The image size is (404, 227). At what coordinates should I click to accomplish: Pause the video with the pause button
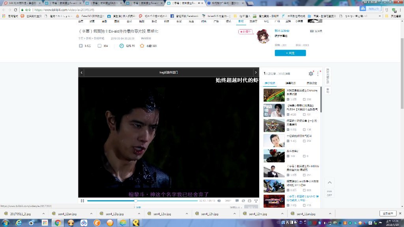pyautogui.click(x=82, y=201)
